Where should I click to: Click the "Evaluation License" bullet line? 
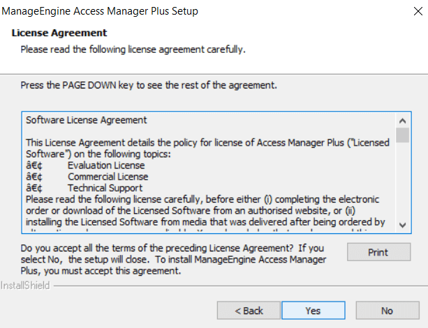(x=106, y=166)
